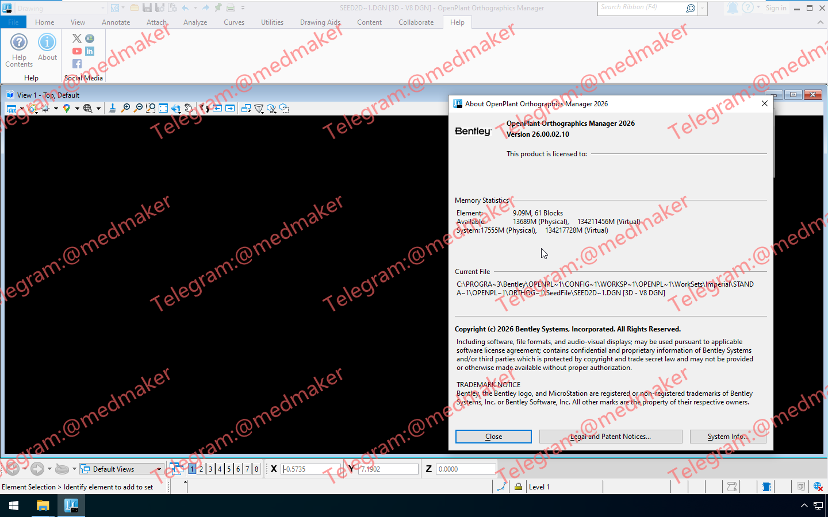Open the Facebook social media link
The height and width of the screenshot is (517, 828).
[77, 64]
